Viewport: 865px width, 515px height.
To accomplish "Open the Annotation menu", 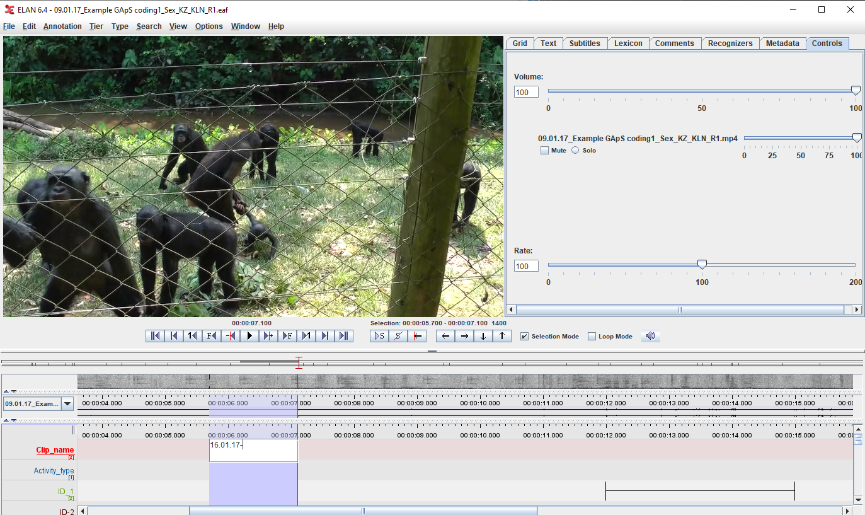I will click(62, 26).
